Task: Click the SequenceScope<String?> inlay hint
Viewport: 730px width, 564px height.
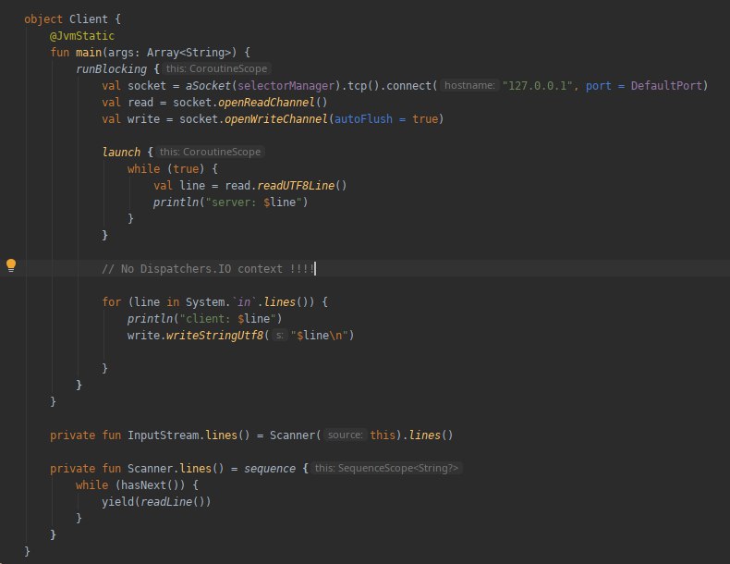Action: (386, 468)
